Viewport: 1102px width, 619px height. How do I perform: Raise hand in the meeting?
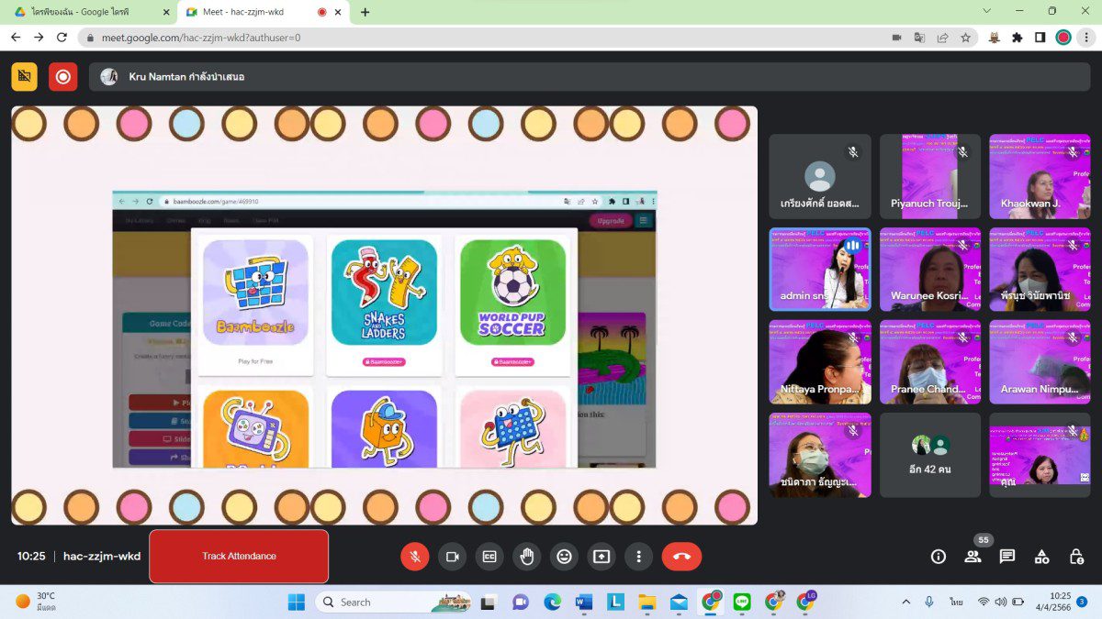(527, 556)
